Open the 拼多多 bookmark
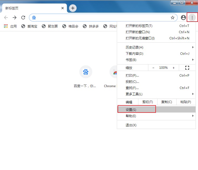 pos(91,26)
